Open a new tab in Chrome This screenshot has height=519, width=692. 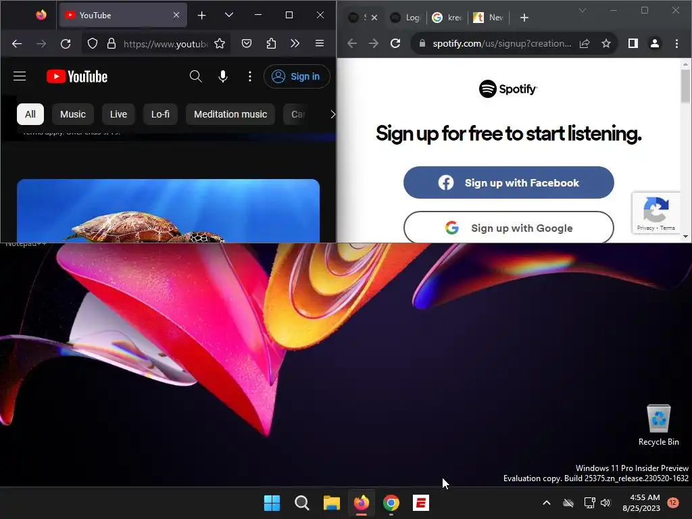click(x=524, y=18)
